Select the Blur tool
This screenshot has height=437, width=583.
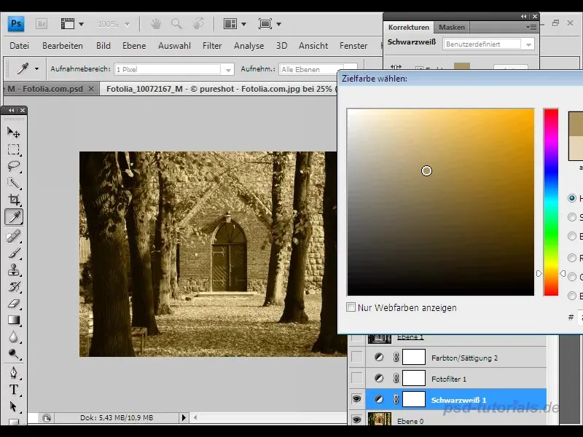point(14,337)
